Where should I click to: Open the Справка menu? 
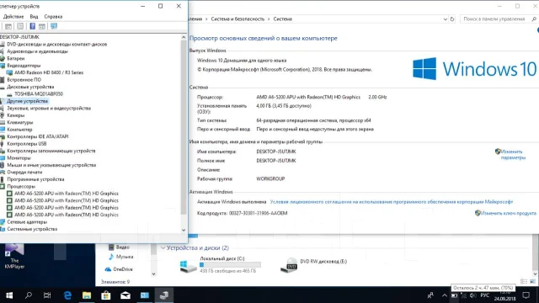(53, 17)
